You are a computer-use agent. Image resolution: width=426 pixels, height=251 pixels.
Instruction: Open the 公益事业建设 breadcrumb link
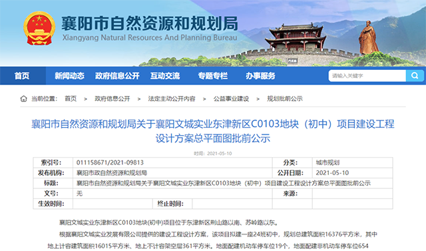tap(231, 99)
